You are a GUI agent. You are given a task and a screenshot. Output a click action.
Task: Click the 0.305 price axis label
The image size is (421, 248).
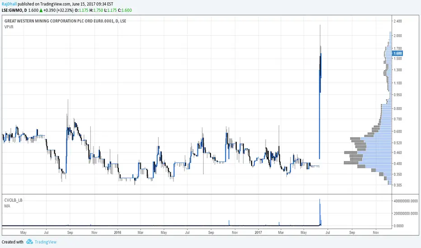click(398, 185)
